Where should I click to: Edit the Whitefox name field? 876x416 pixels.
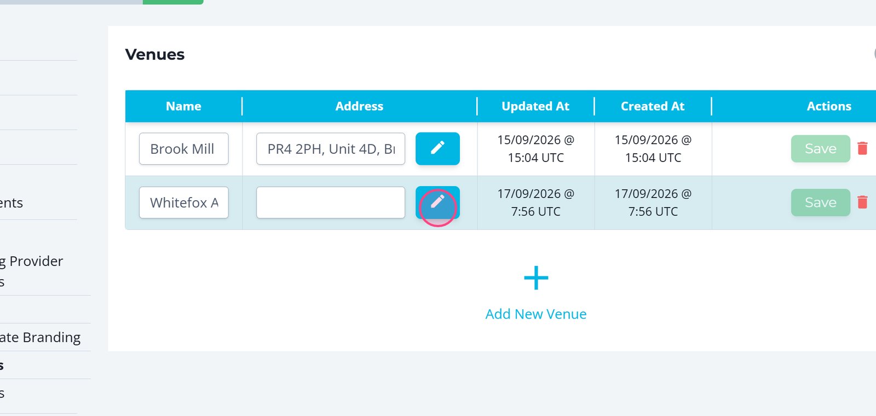[x=184, y=203]
